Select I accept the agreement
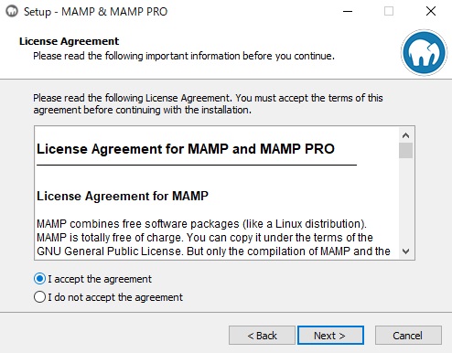Screen dimensions: 452x353 92,279
